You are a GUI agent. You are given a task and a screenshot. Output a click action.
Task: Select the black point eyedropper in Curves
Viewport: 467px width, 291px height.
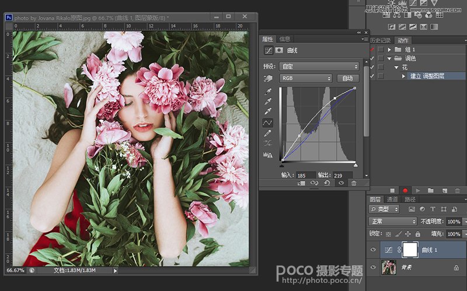[x=268, y=92]
